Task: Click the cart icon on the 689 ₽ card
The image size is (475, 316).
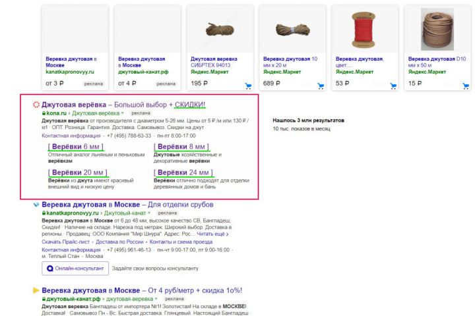Action: point(321,86)
